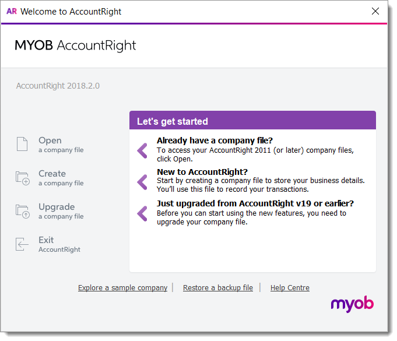Viewport: 397px width, 341px height.
Task: Exit AccountRight
Action: tap(46, 240)
